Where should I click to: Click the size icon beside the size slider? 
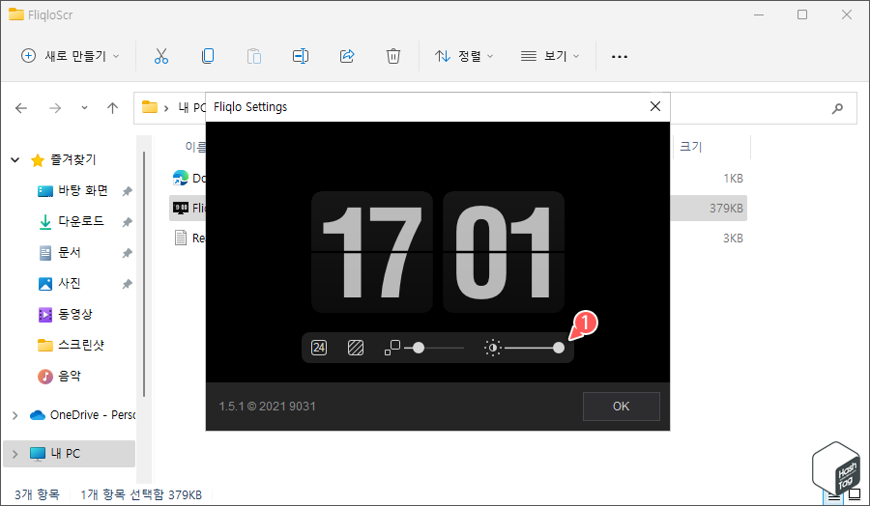coord(392,348)
